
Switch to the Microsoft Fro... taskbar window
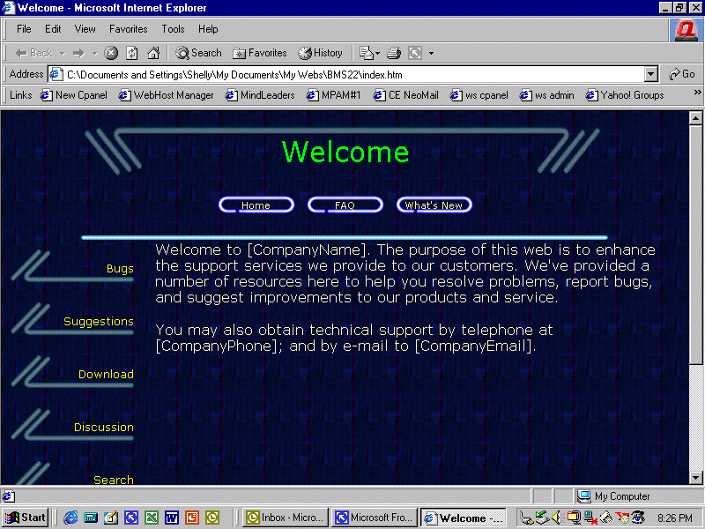(x=374, y=518)
